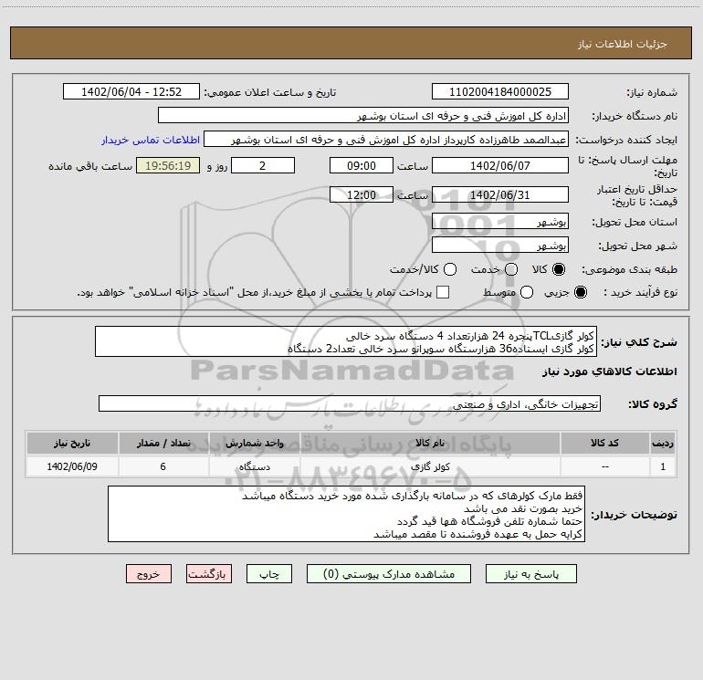Viewport: 703px width, 680px height.
Task: Click the remaining time countdown 19:56:19
Action: pyautogui.click(x=168, y=165)
